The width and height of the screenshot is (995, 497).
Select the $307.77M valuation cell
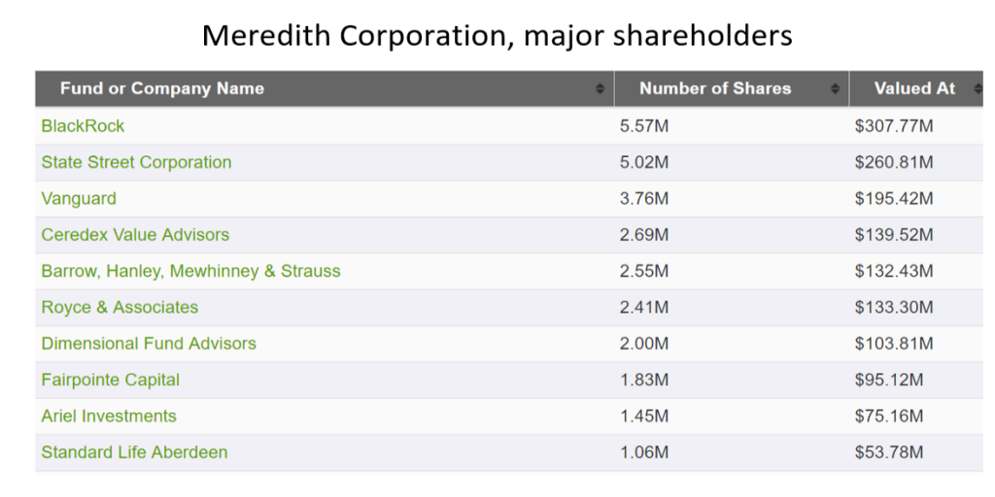[915, 126]
